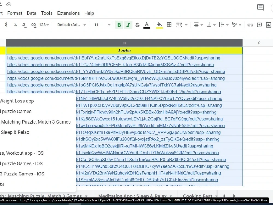The image size is (273, 205).
Task: Open the link starting 1Kz5S9WcDwcc151otowbv
Action: pyautogui.click(x=149, y=119)
